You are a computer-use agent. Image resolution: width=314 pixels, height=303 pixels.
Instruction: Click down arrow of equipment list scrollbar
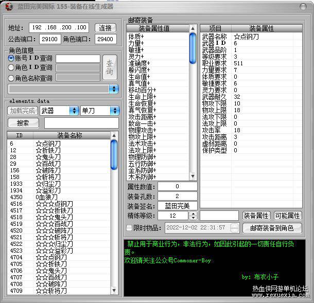(114, 290)
